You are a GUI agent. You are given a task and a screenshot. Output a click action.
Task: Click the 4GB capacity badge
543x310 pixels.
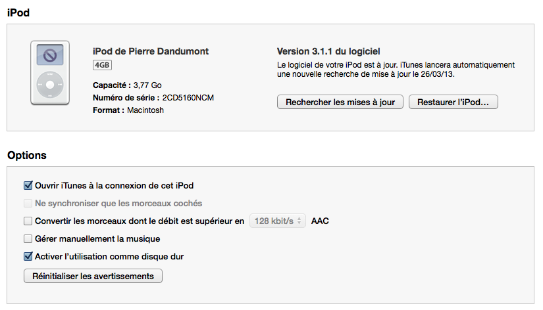[102, 66]
